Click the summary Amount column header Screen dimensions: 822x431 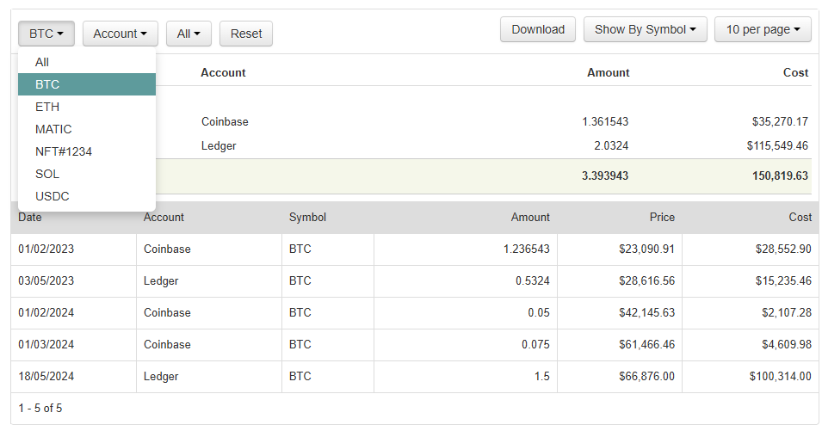pyautogui.click(x=608, y=73)
